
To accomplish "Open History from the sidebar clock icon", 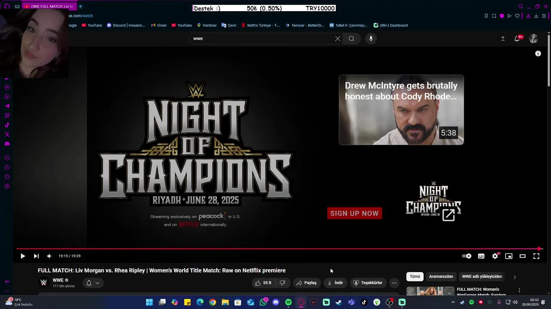I will 7,167.
